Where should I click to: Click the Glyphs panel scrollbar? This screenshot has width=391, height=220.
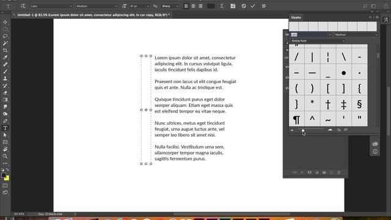378,56
